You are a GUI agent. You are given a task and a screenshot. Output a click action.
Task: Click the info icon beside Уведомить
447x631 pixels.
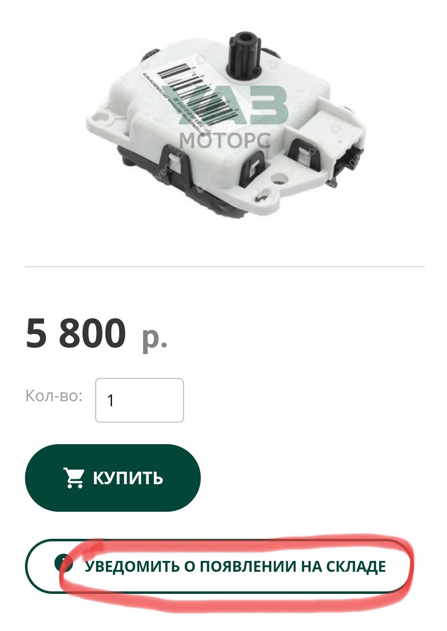point(63,563)
